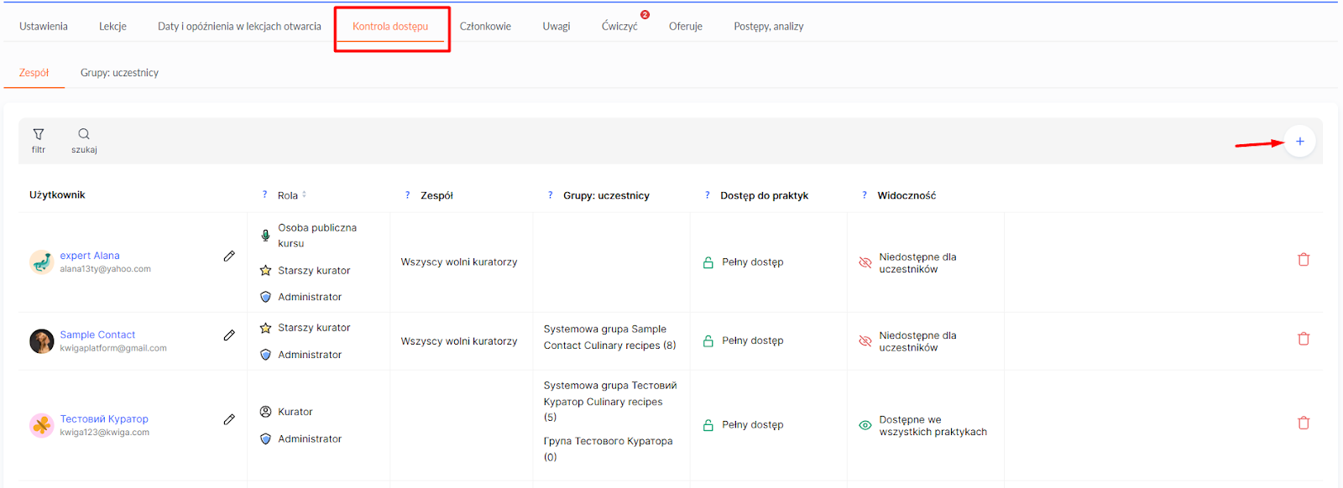
Task: Toggle green eye visibility for Тестовий Куратор
Action: click(865, 425)
